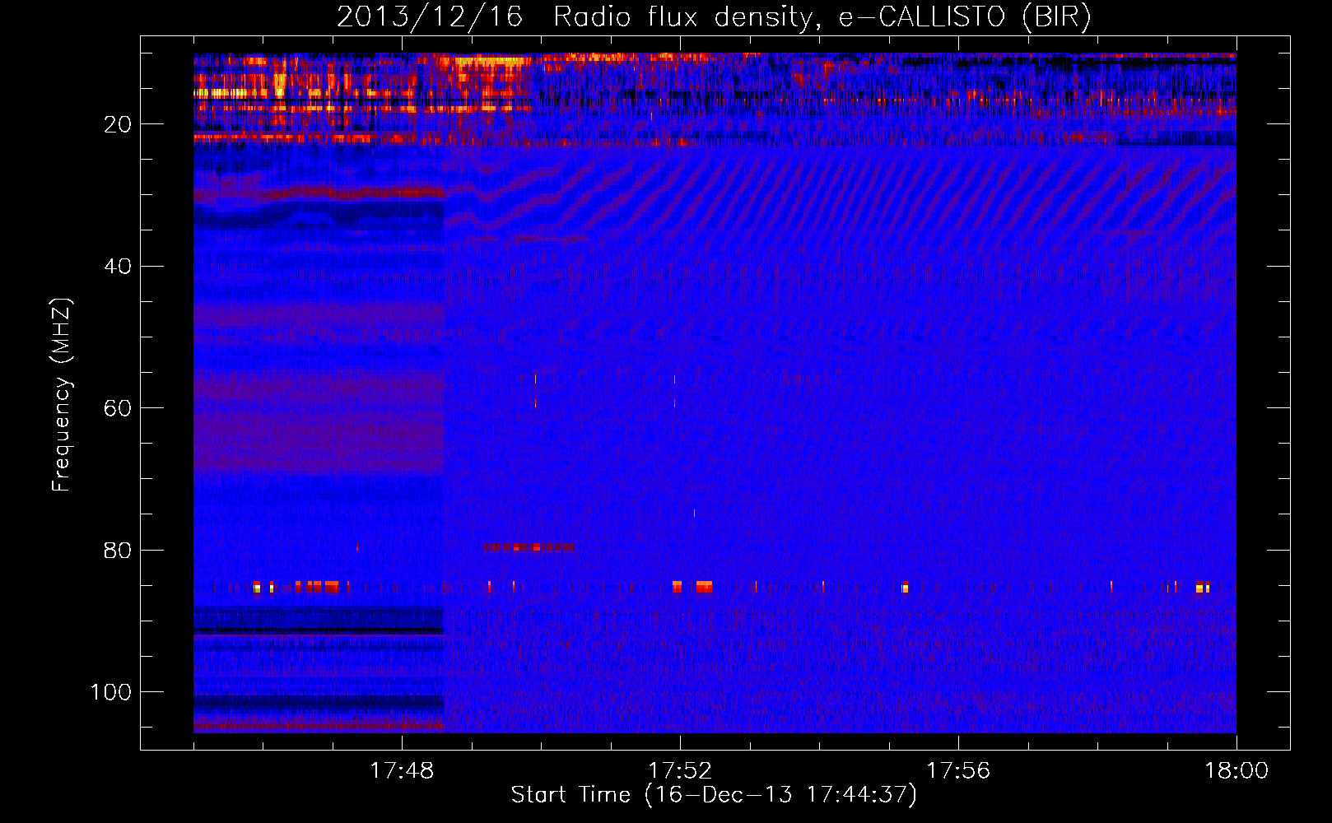Click the "Start Time (16-Dec-13 17:44:37)" x-axis label
Screen dimensions: 1332x823
click(714, 795)
